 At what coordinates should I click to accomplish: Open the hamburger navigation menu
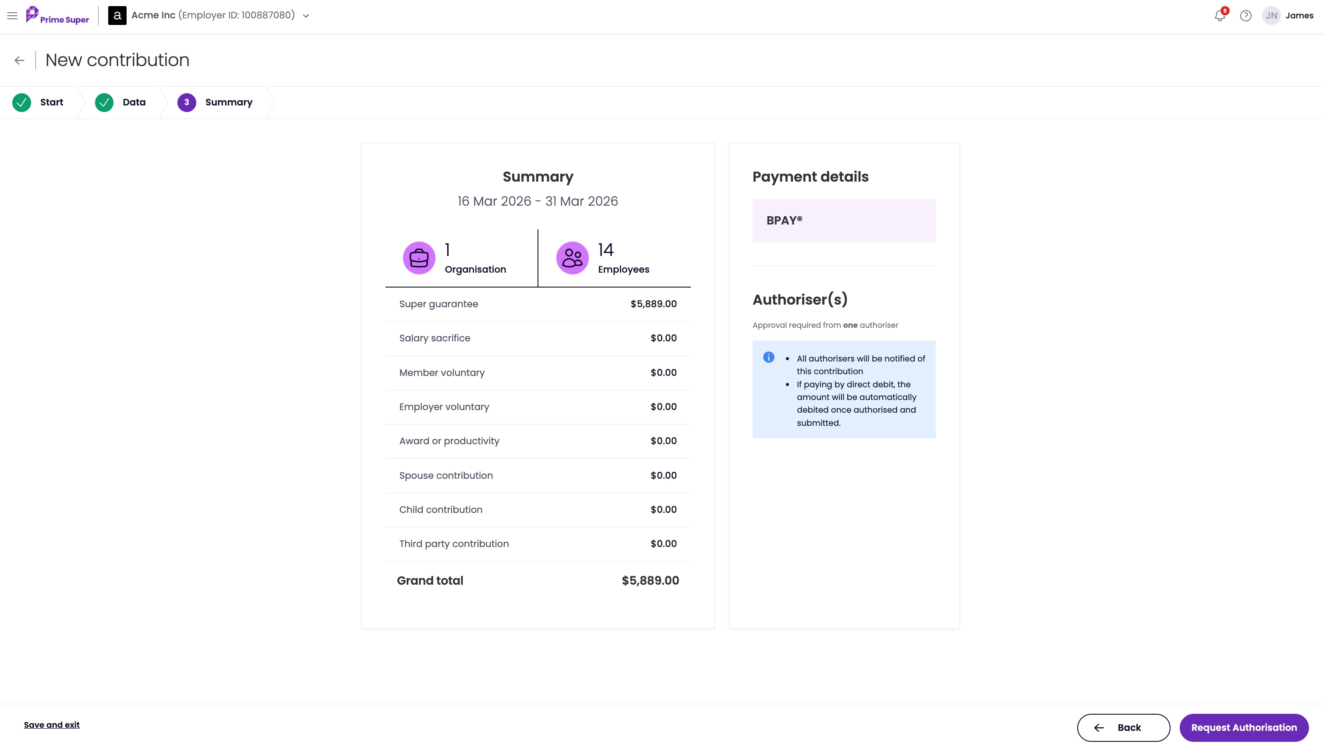click(12, 15)
